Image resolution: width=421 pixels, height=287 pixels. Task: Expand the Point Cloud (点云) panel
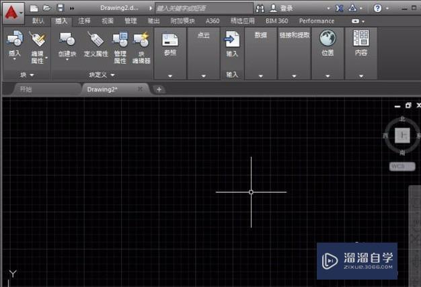(x=203, y=75)
